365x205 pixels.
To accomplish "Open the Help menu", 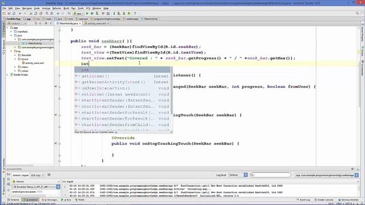I will click(x=106, y=8).
